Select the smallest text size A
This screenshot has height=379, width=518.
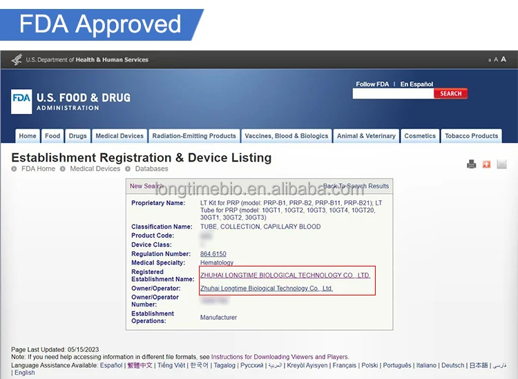(x=490, y=60)
